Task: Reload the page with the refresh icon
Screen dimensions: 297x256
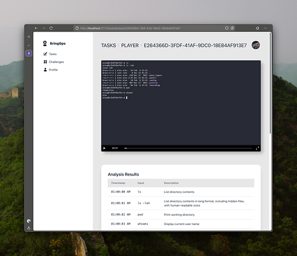Action: pyautogui.click(x=51, y=28)
